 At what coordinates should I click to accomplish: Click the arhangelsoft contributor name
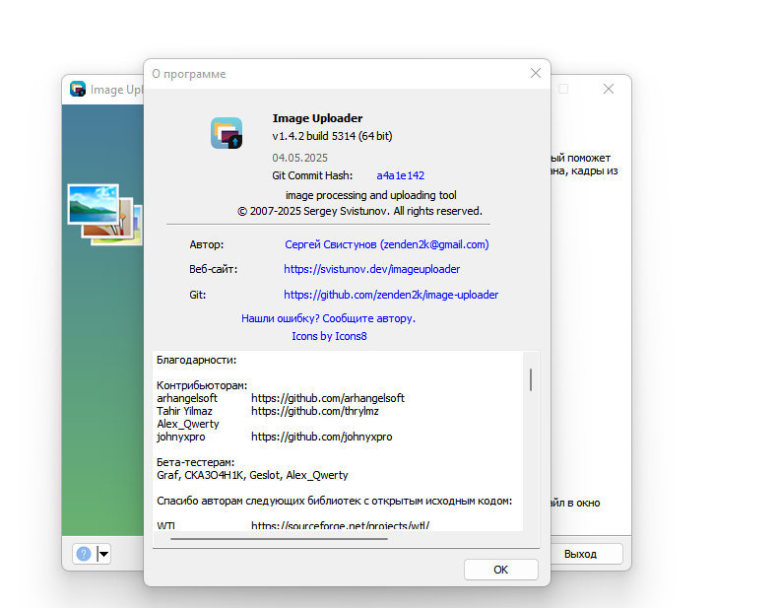(187, 398)
